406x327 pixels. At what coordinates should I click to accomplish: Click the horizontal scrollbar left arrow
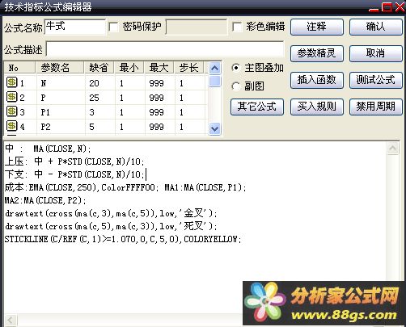click(x=11, y=320)
